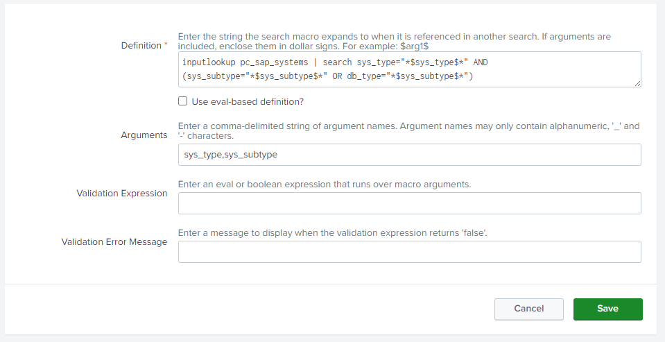The width and height of the screenshot is (665, 342).
Task: Enable the eval-based definition checkbox
Action: (183, 101)
